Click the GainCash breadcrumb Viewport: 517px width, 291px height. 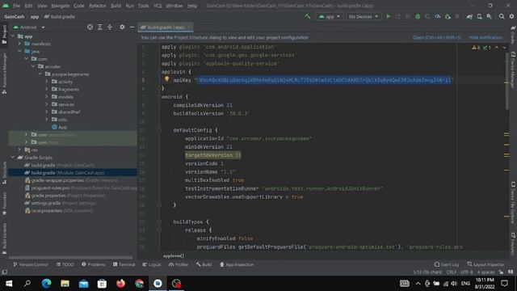pos(15,16)
